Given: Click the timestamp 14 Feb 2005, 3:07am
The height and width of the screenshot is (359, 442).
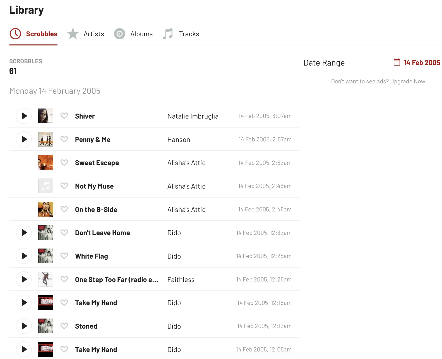Looking at the screenshot, I should pyautogui.click(x=265, y=116).
